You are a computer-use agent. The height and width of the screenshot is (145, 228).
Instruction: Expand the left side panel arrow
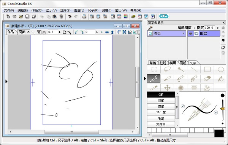click(x=6, y=81)
